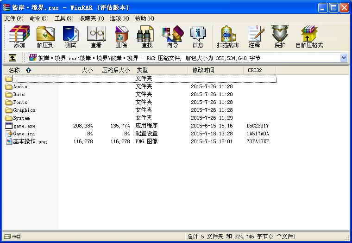Click the Game.ini file icon
Viewport: 352px width, 243px height.
click(x=9, y=134)
